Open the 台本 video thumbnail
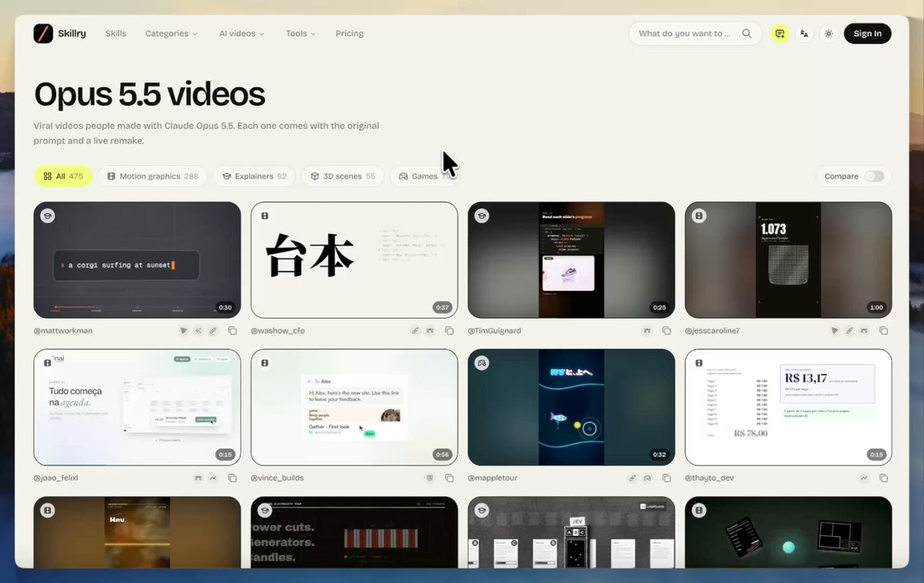Screen dimensions: 924x583 pyautogui.click(x=354, y=260)
